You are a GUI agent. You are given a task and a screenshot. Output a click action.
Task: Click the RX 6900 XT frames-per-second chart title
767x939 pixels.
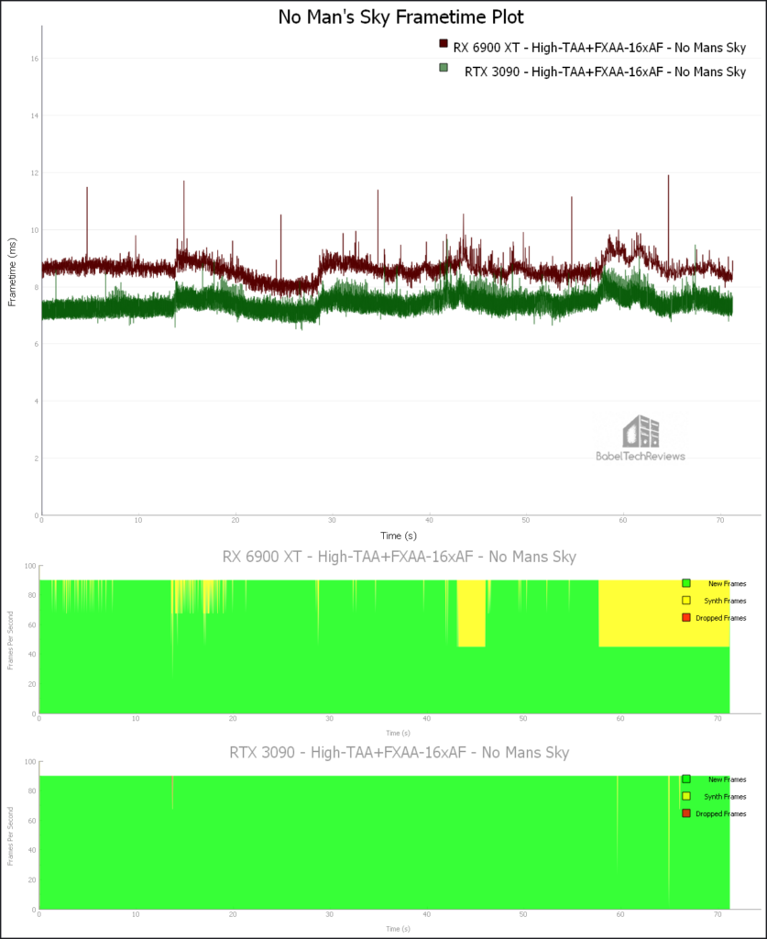click(400, 557)
